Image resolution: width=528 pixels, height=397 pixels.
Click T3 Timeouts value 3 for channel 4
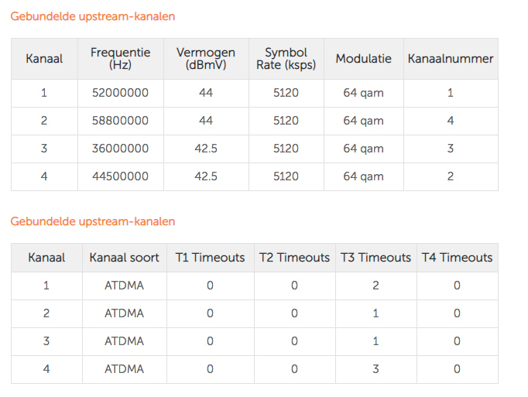375,369
